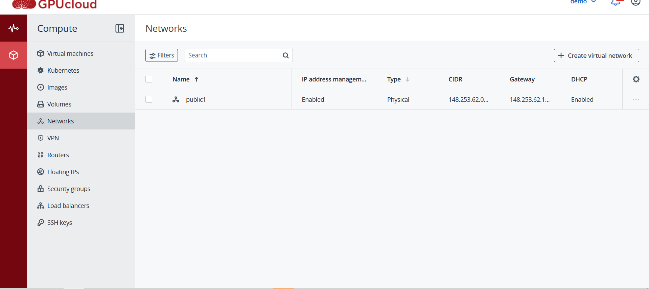
Task: Select Networks in the sidebar
Action: tap(81, 121)
